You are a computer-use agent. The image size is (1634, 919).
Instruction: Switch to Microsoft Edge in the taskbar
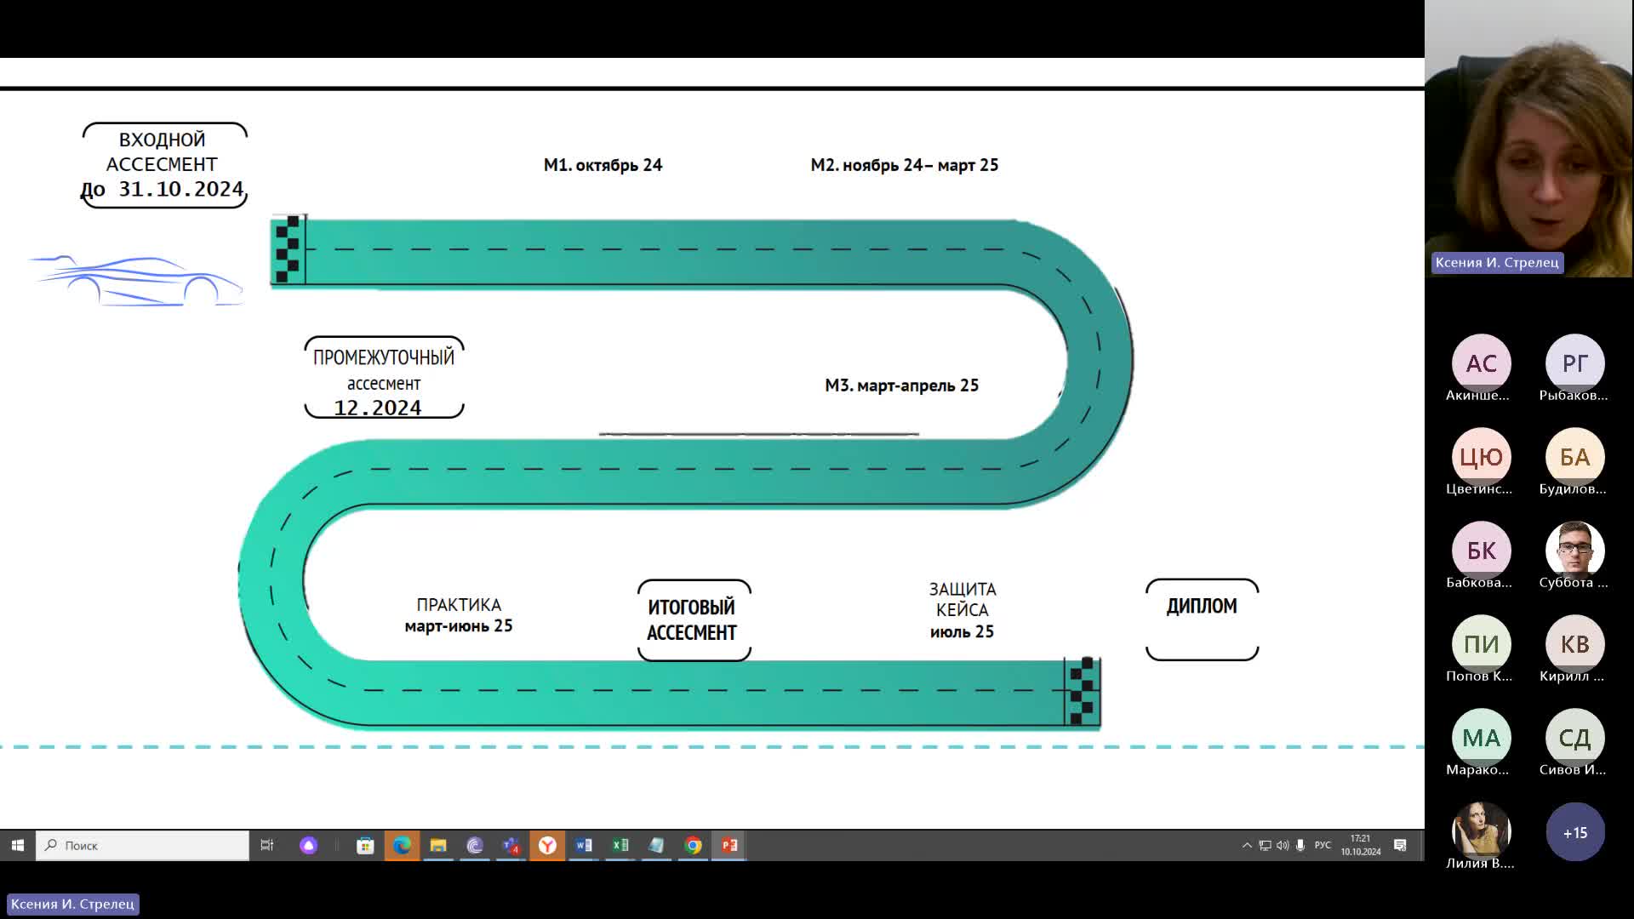click(x=402, y=845)
